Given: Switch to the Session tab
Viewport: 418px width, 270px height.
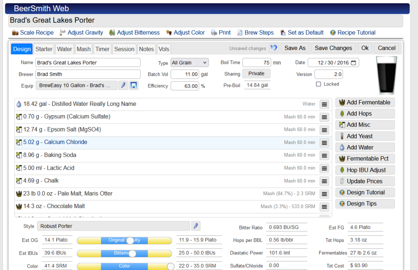Looking at the screenshot, I should [124, 49].
